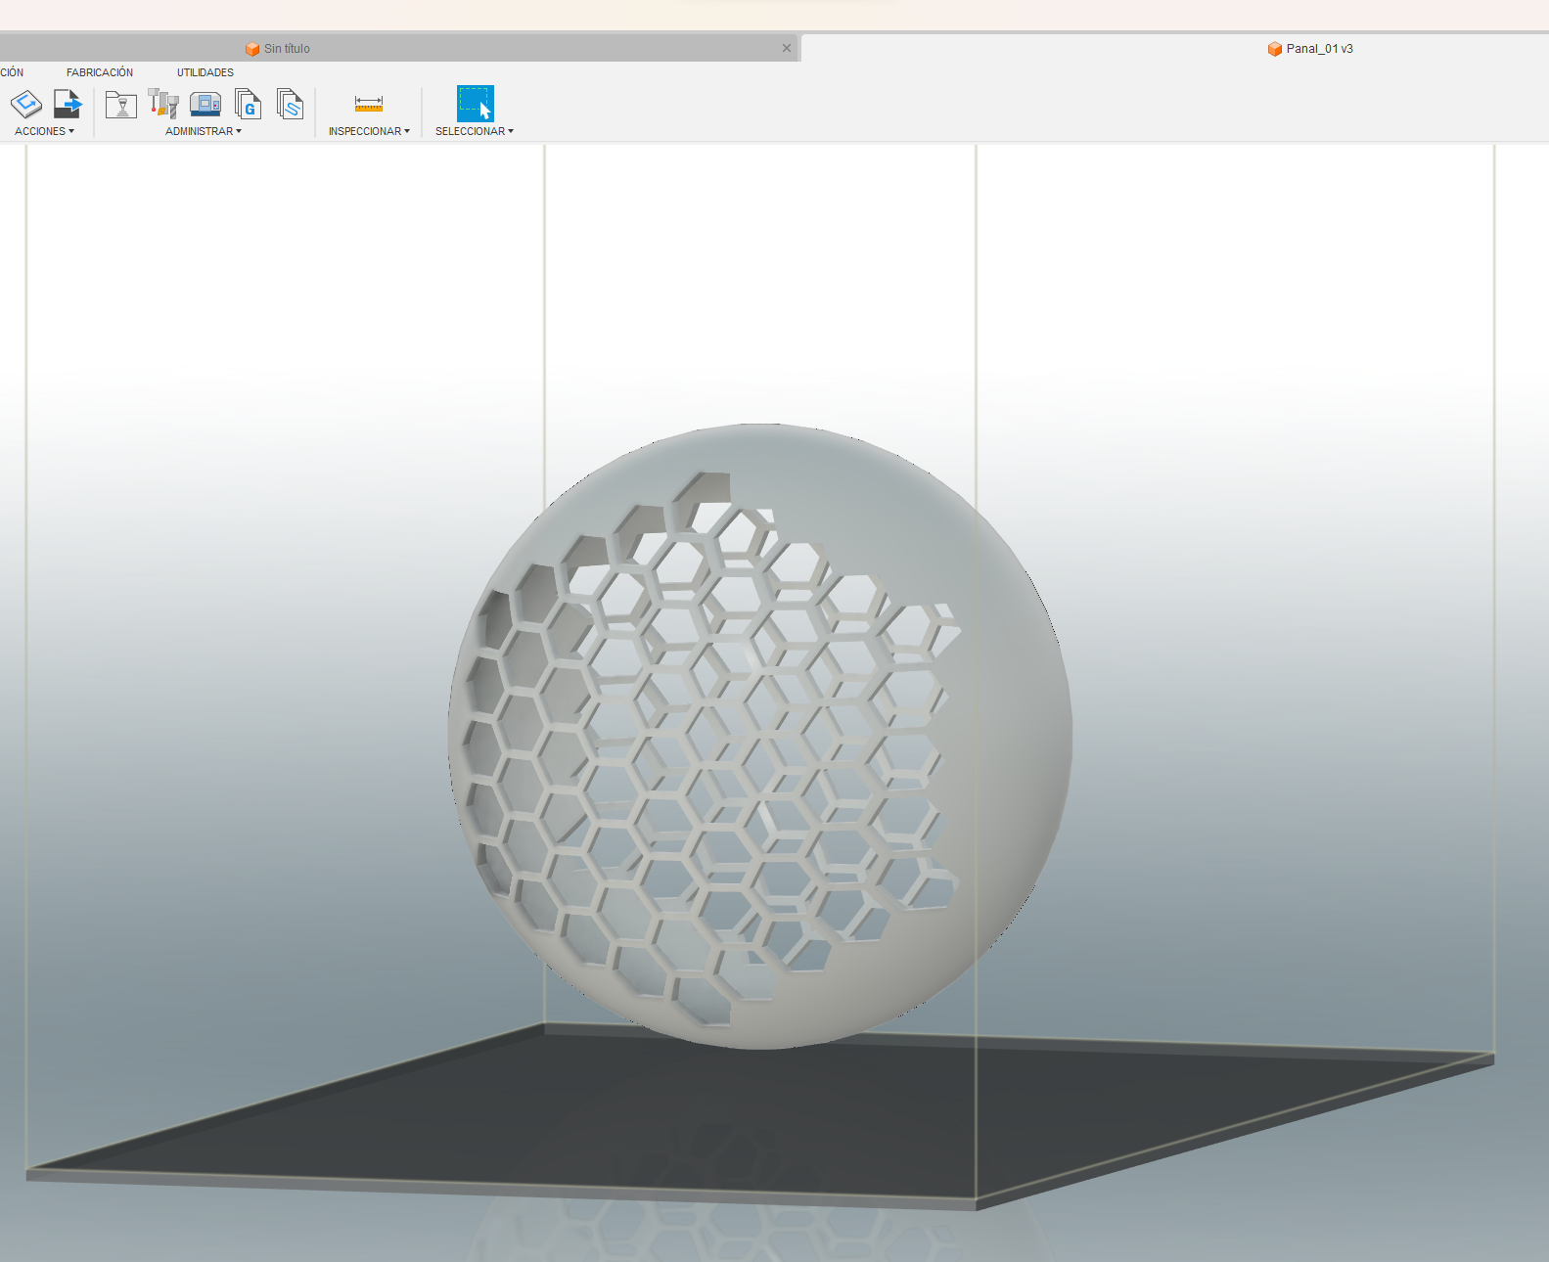1549x1262 pixels.
Task: Click the measure ruler icon
Action: pos(369,103)
